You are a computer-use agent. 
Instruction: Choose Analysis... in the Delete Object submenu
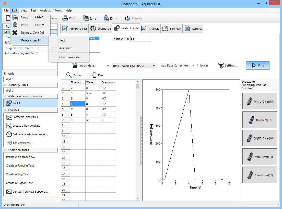coord(69,48)
